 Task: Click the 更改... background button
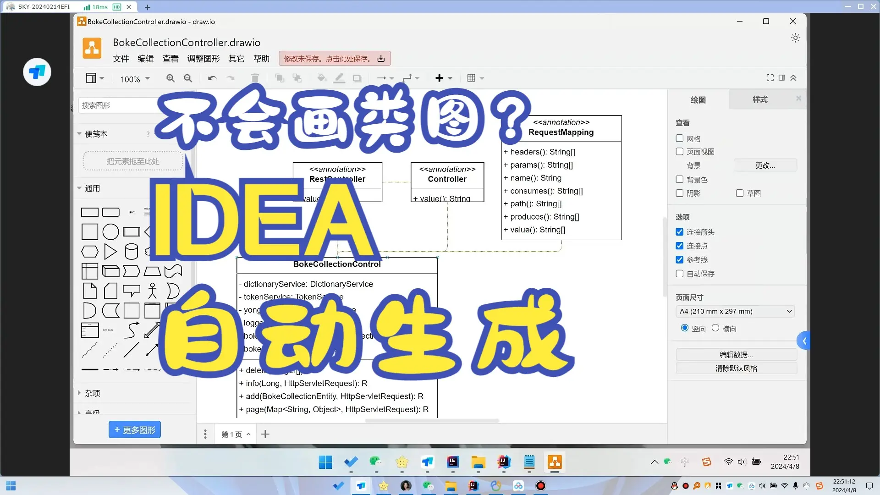[765, 165]
